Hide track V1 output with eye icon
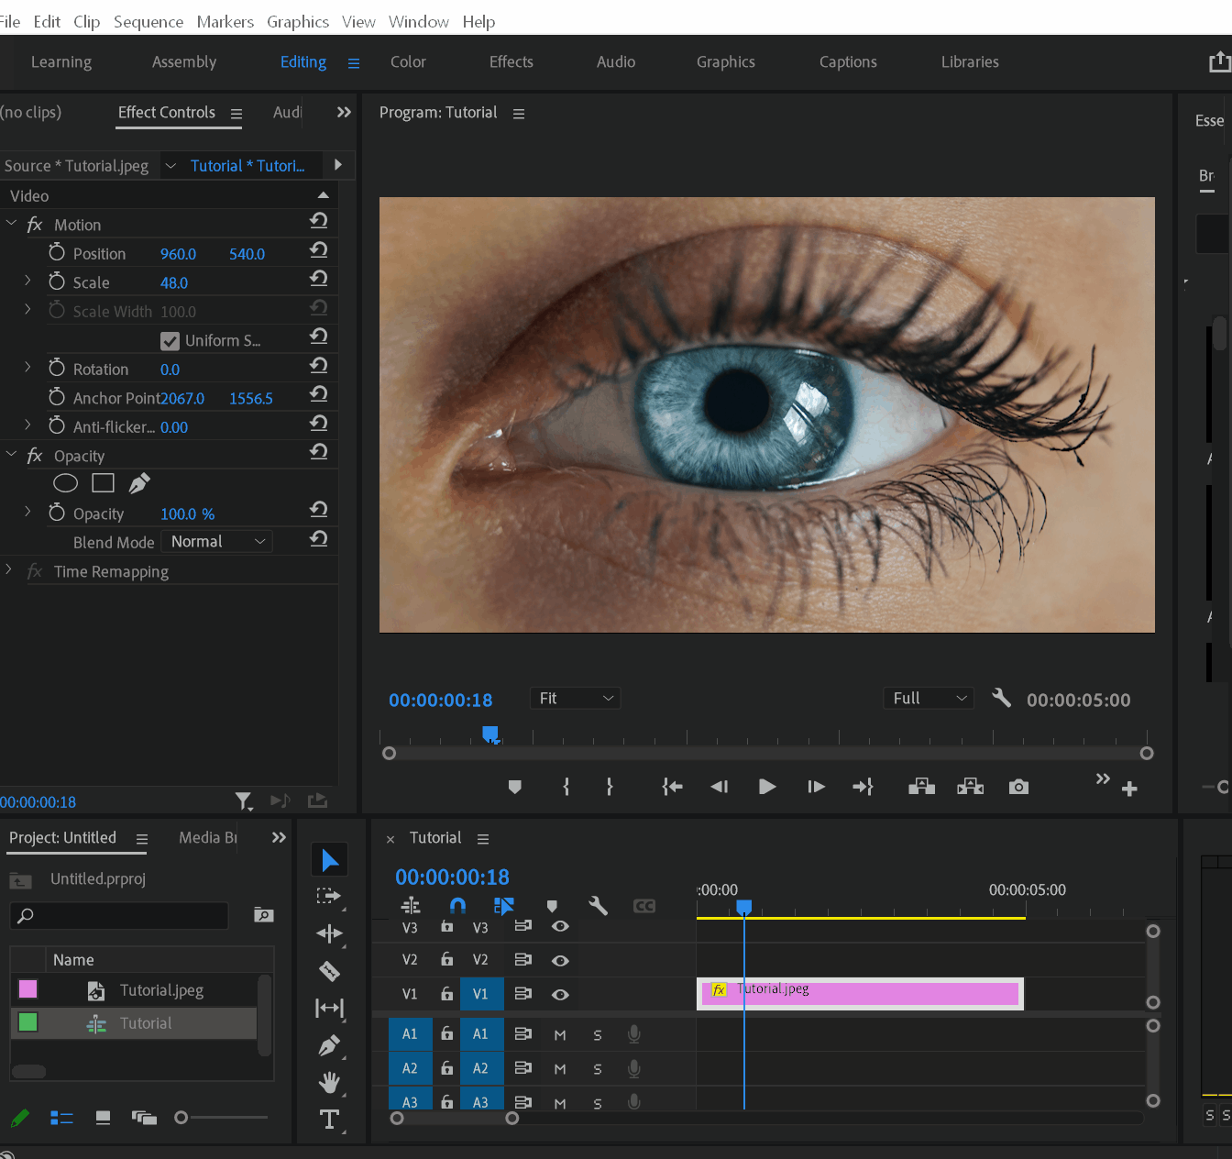 tap(560, 995)
